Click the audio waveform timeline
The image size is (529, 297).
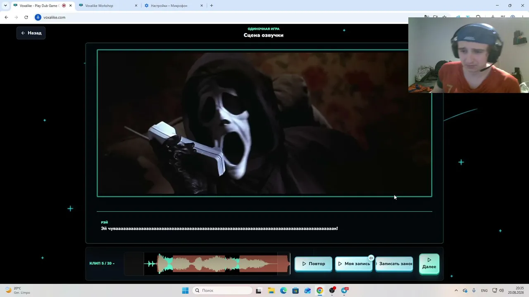click(x=207, y=264)
